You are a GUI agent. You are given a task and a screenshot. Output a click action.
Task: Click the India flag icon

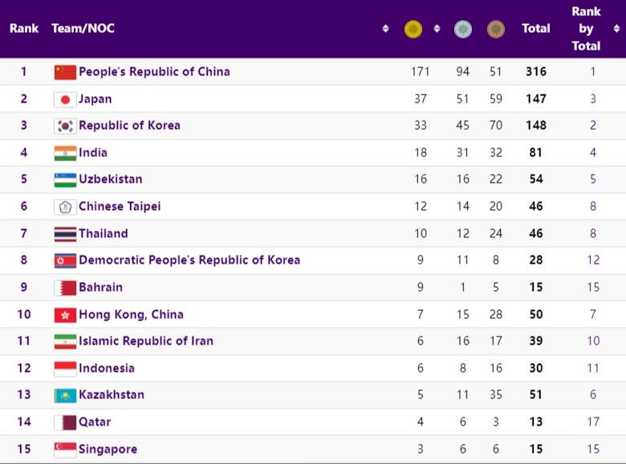point(65,153)
